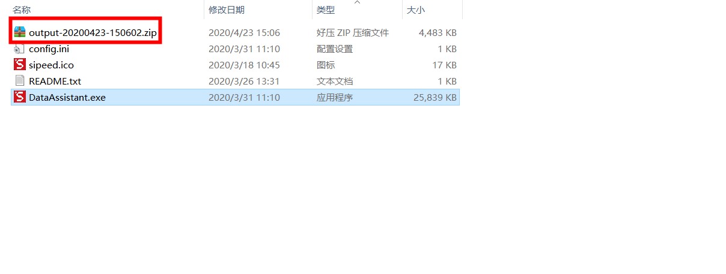This screenshot has width=726, height=274.
Task: Click the config.ini settings file icon
Action: coord(19,49)
